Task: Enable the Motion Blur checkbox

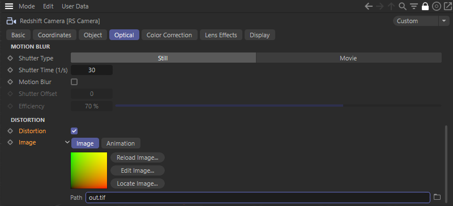Action: pos(74,82)
